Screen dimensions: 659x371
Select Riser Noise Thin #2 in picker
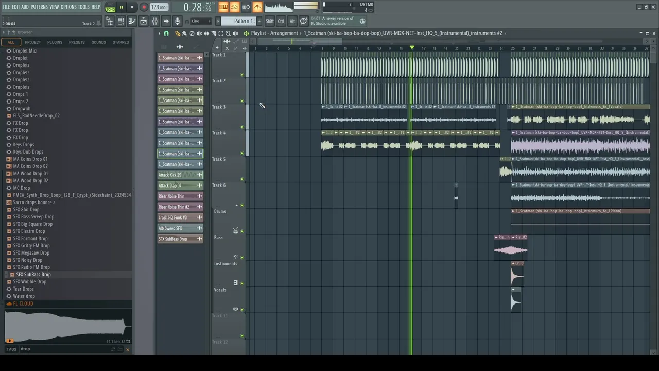point(180,207)
